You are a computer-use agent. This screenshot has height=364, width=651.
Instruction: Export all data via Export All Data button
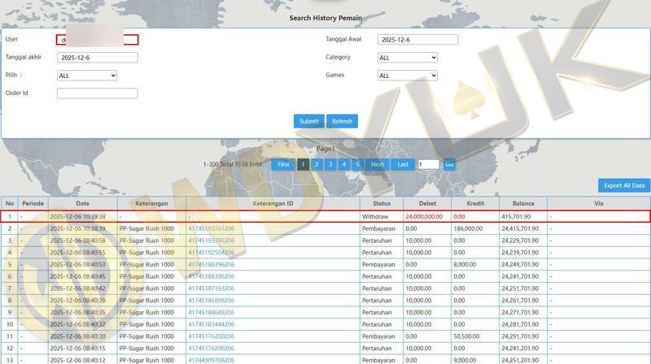coord(624,185)
